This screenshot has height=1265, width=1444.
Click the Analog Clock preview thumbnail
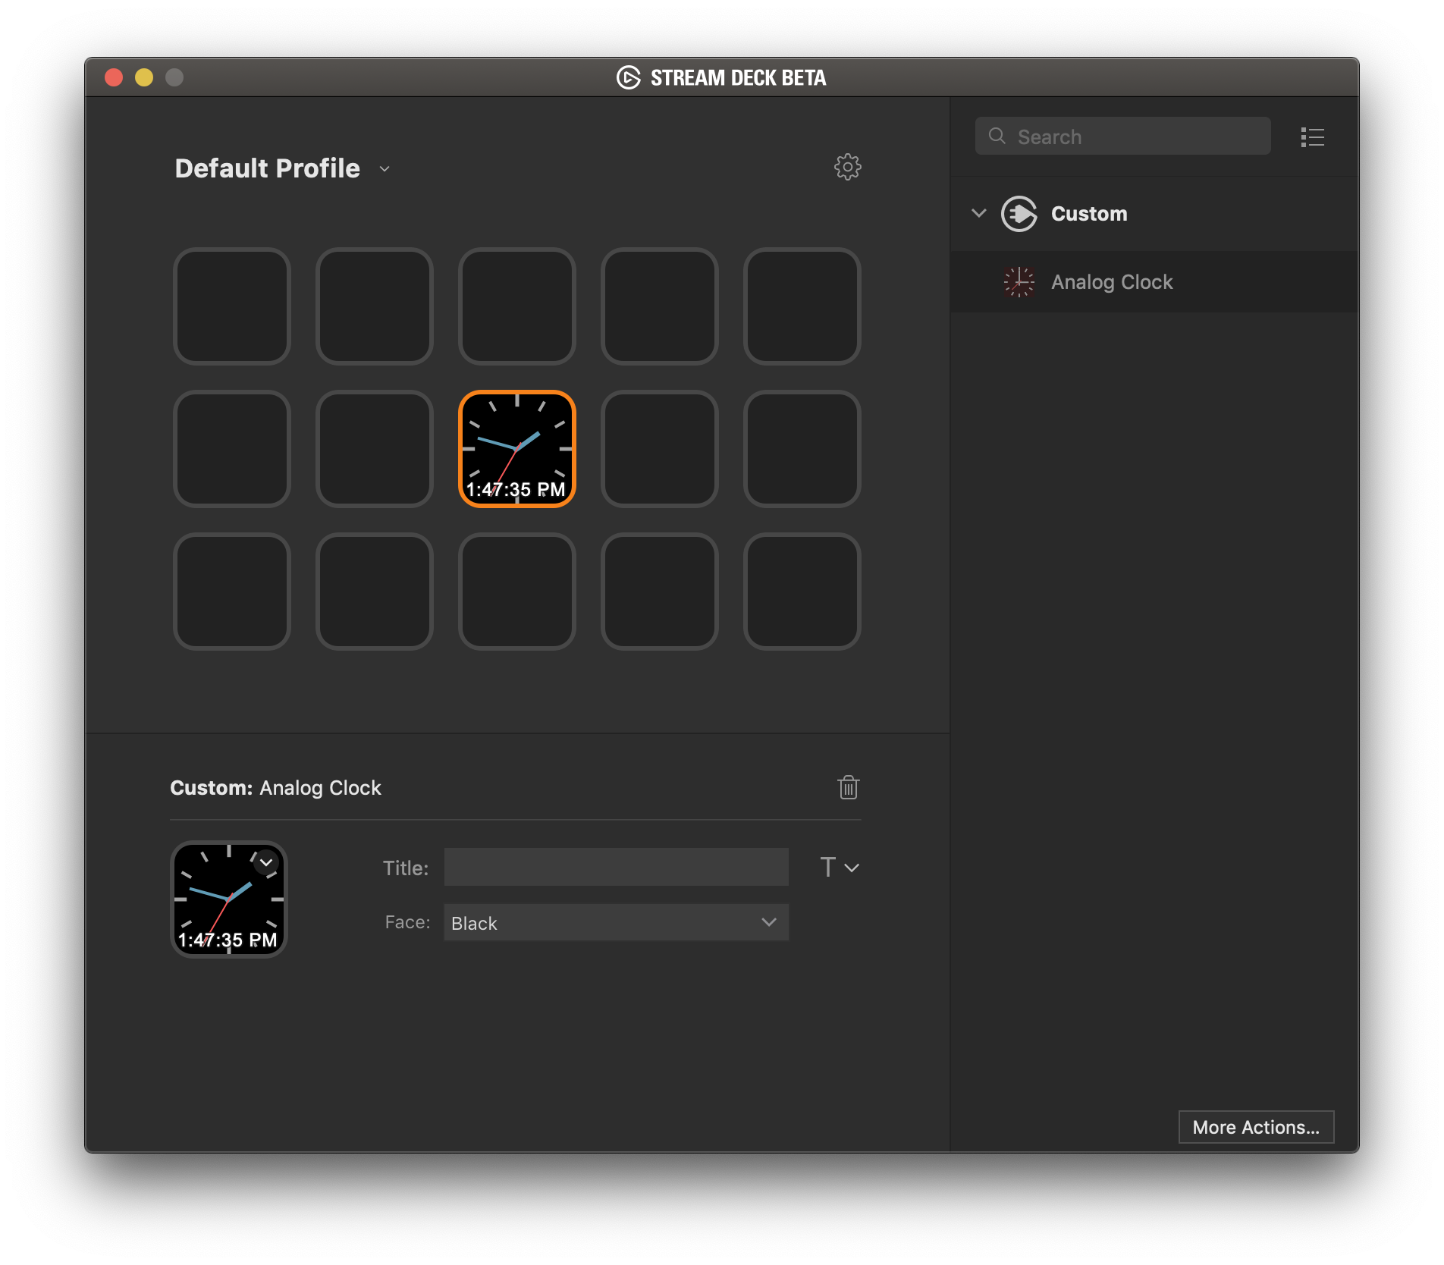tap(229, 899)
